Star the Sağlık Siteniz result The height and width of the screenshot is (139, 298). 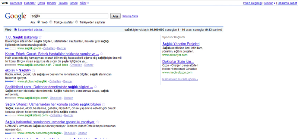(x=104, y=104)
